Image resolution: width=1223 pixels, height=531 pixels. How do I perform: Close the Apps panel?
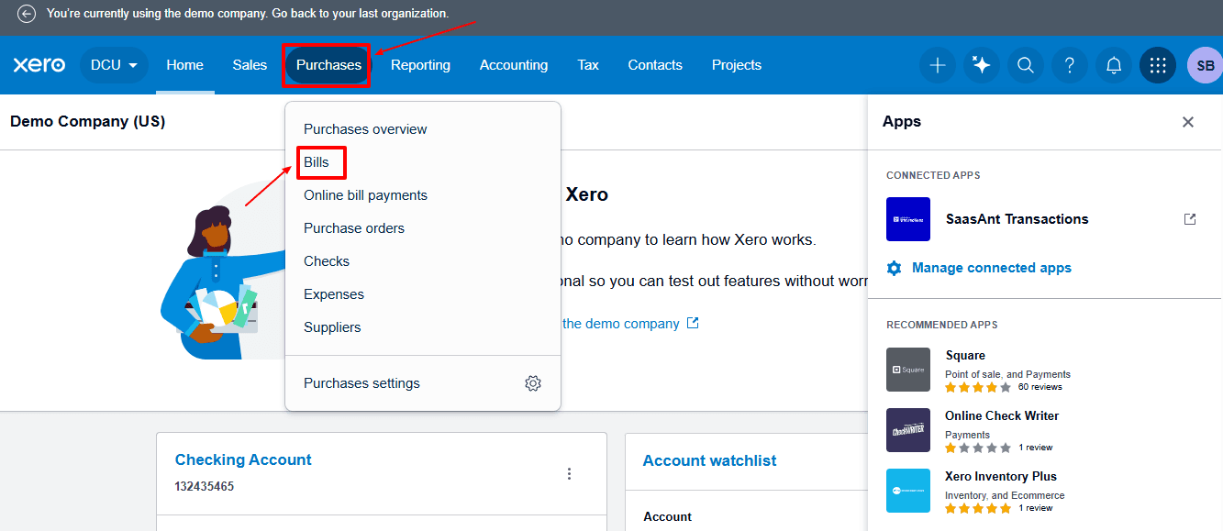point(1188,122)
